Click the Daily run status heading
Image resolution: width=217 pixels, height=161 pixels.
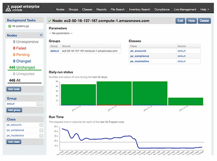(x=61, y=72)
